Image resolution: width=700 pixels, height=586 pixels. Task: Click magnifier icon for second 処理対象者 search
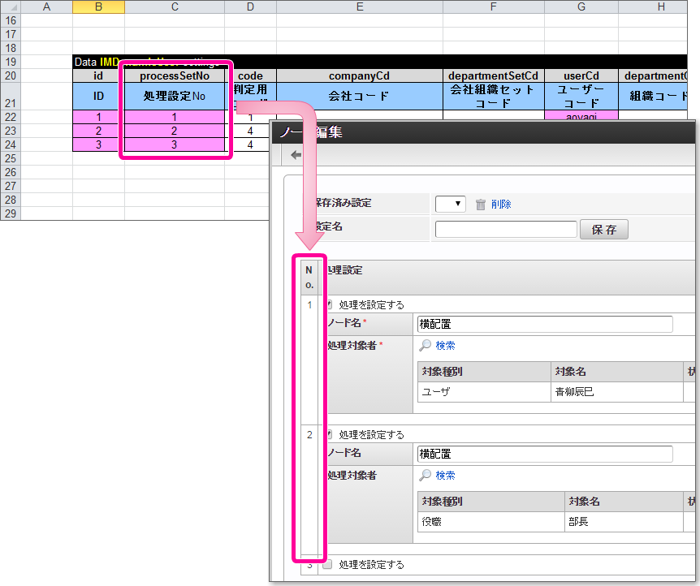(x=425, y=476)
